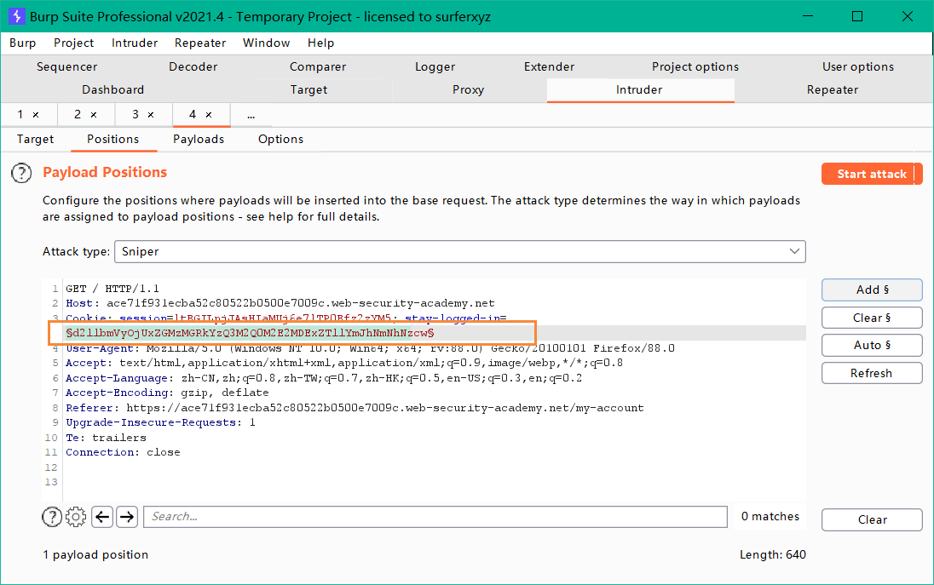Close Intruder tab 1
The image size is (934, 585).
point(36,115)
